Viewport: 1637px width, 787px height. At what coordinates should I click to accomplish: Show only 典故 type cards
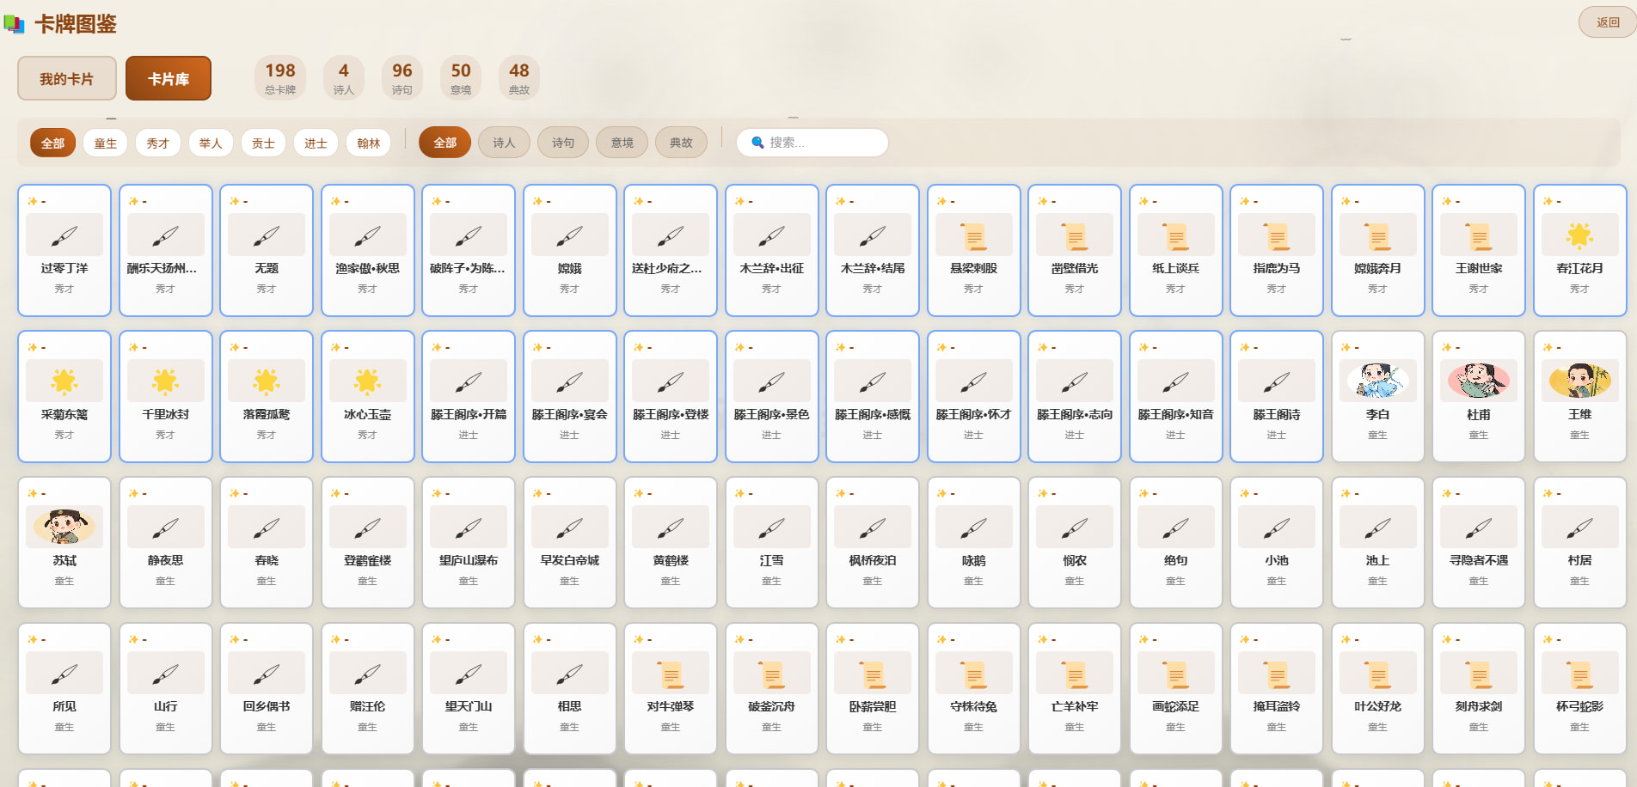click(681, 143)
